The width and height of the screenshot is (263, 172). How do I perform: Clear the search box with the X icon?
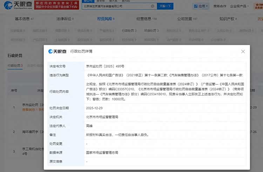click(153, 6)
